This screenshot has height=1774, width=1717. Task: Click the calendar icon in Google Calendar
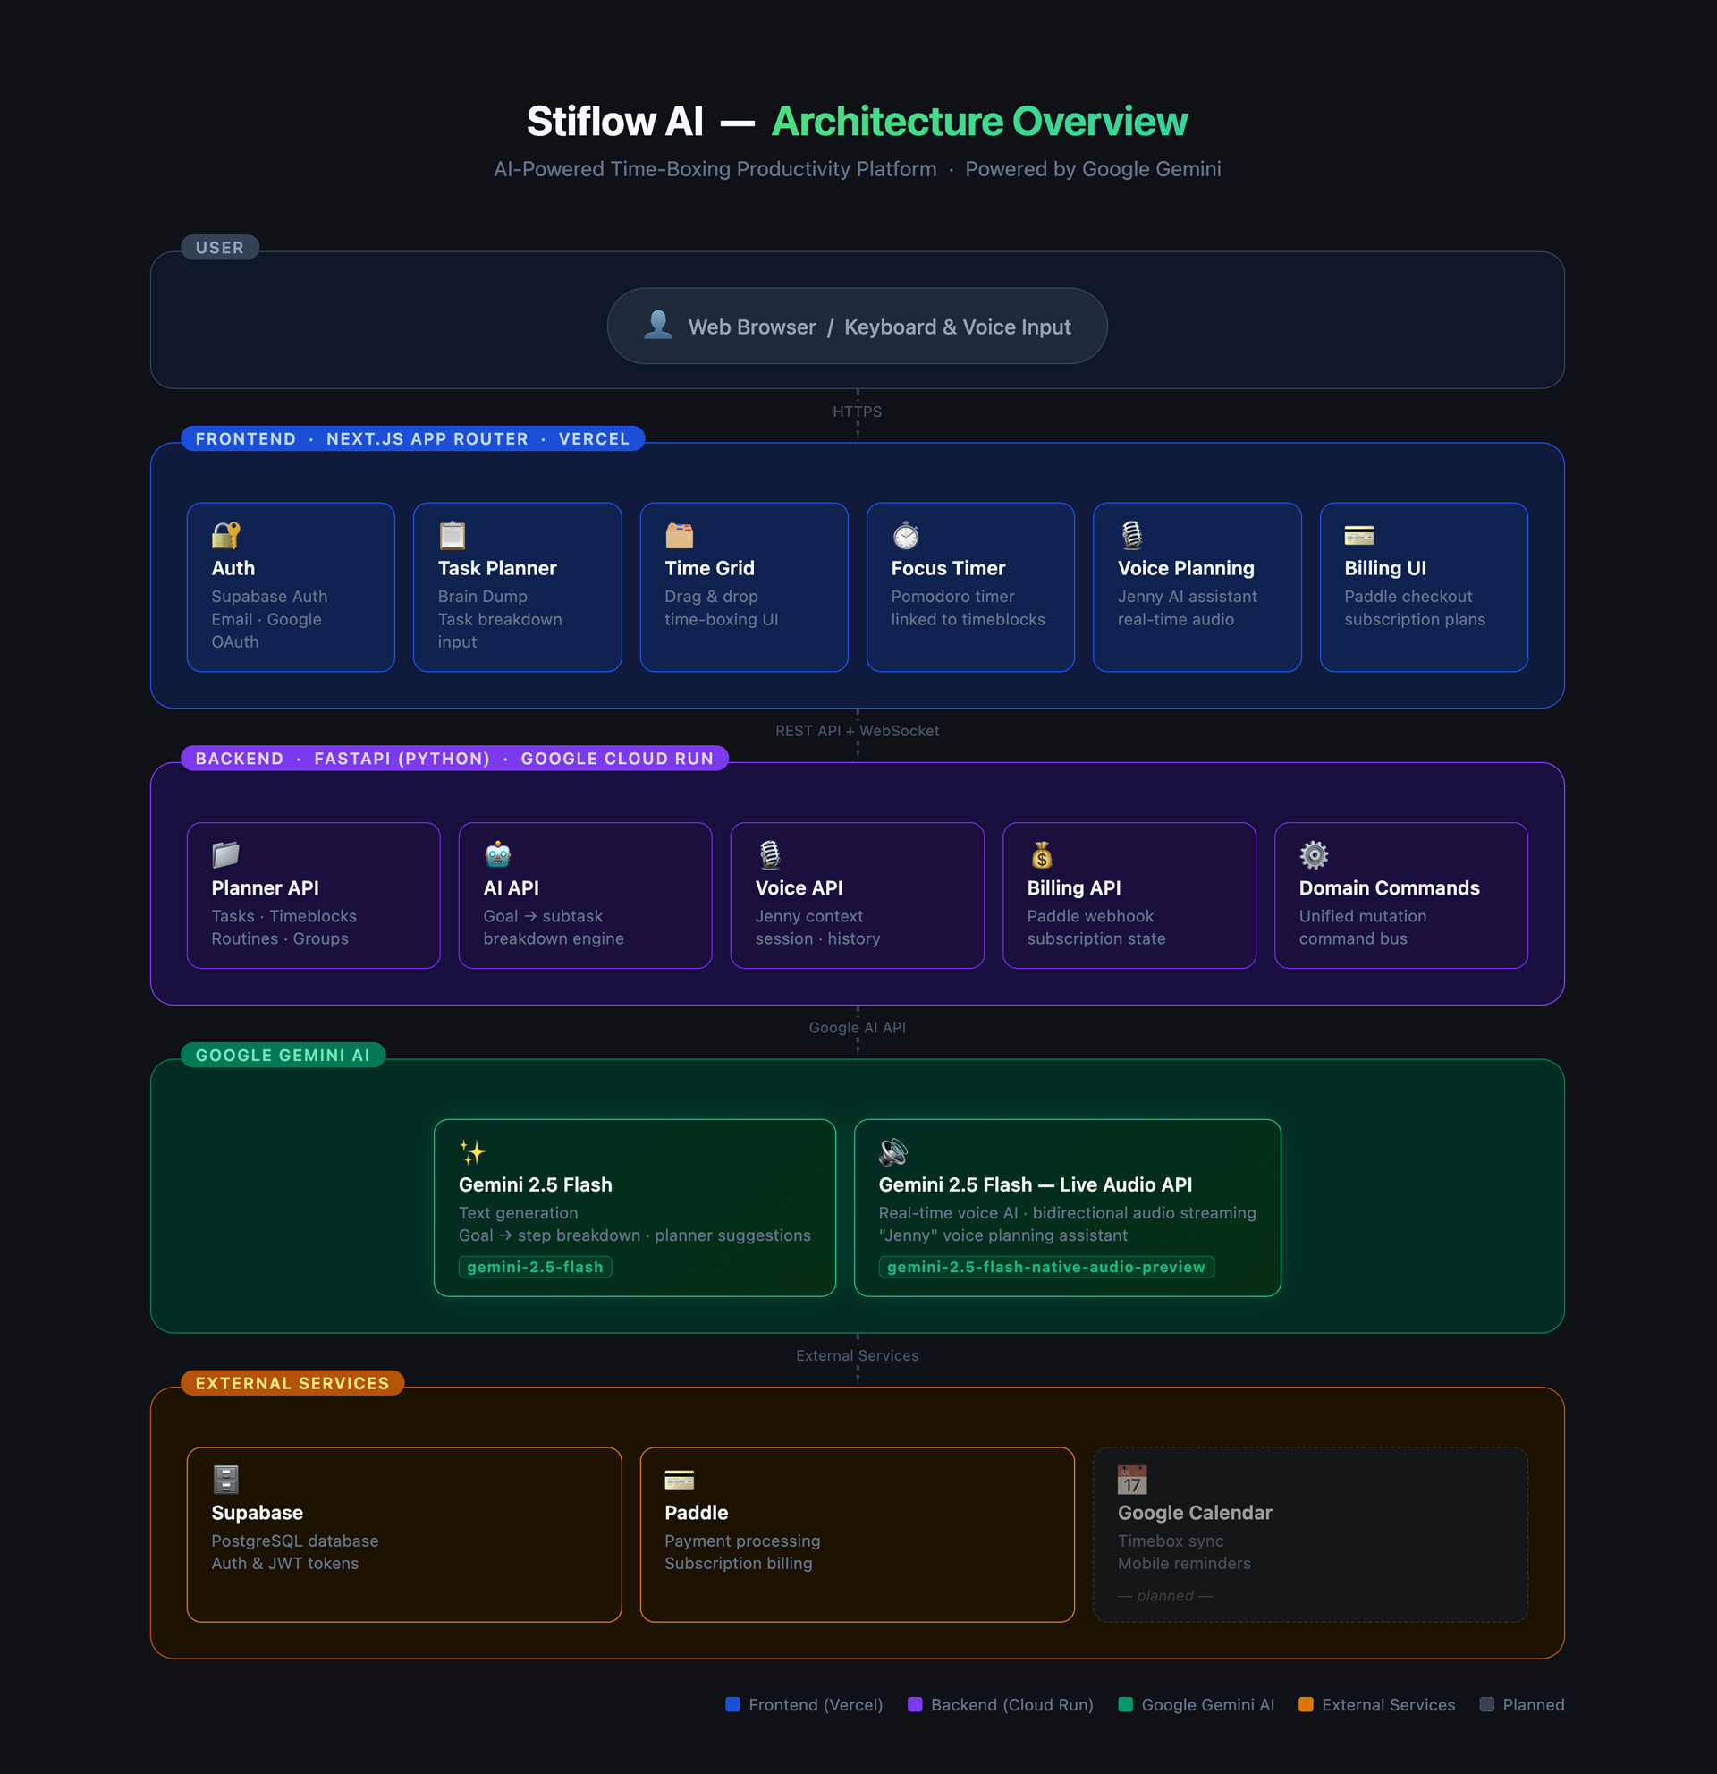1132,1479
